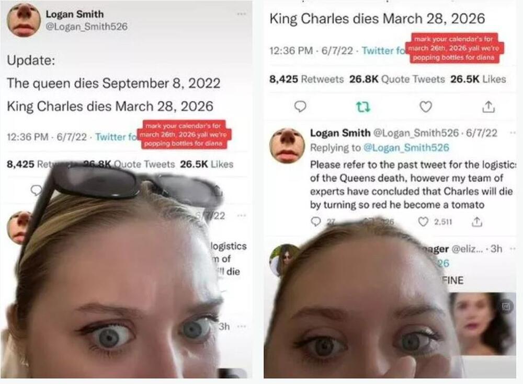Open the more options menu on the left tweet
Viewport: 523px width, 384px height.
tap(241, 14)
